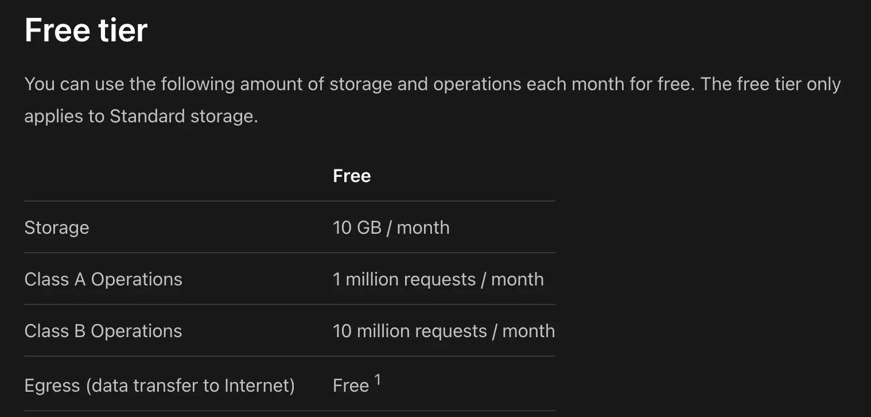Click the "1 million requests / month" cell
The image size is (871, 417).
point(438,279)
